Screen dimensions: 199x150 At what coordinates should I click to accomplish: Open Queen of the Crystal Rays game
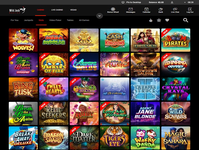176,89
